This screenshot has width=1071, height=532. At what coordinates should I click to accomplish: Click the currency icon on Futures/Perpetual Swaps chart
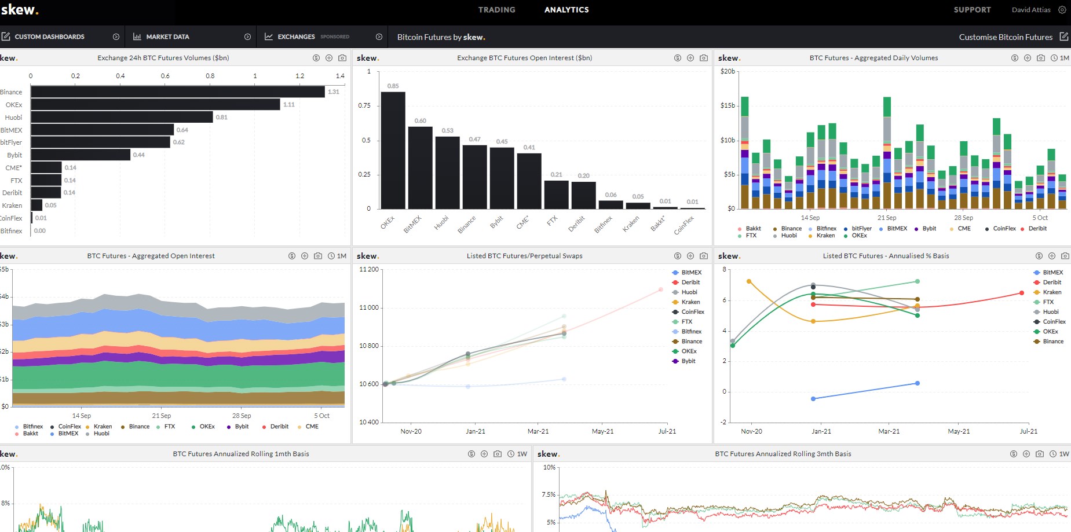pos(678,256)
